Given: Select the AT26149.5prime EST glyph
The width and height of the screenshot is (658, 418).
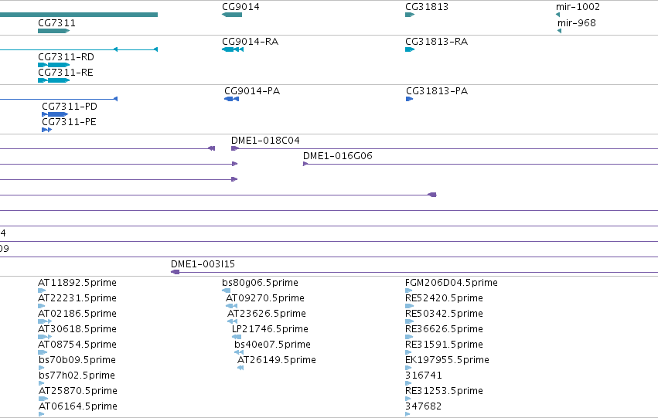Looking at the screenshot, I should (x=240, y=368).
